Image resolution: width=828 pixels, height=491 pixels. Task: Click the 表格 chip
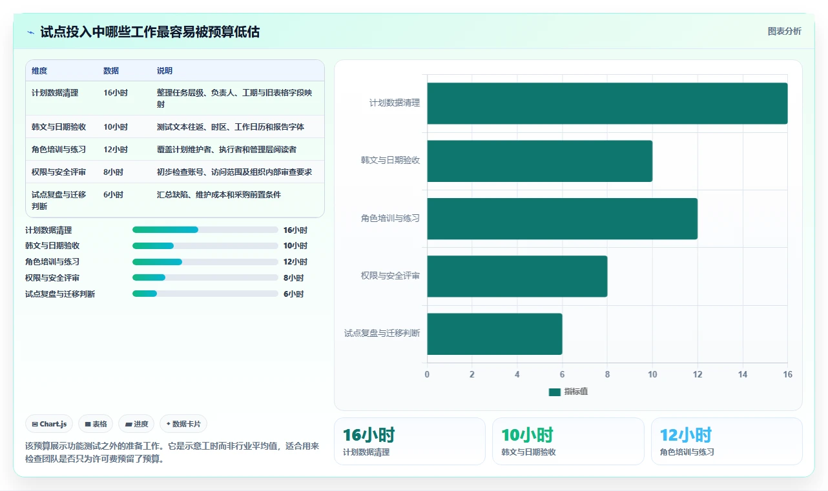click(x=96, y=424)
